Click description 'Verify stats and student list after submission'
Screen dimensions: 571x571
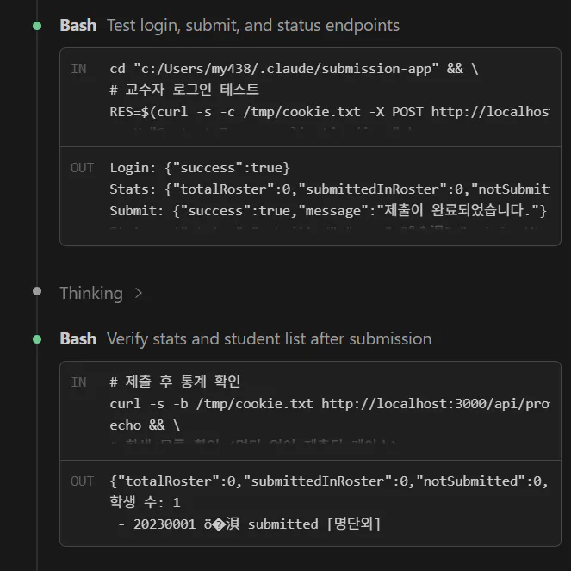tap(269, 339)
